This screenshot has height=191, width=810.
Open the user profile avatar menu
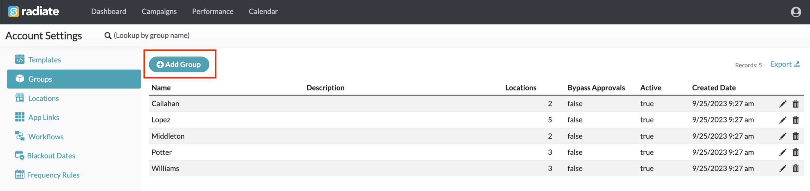point(796,12)
